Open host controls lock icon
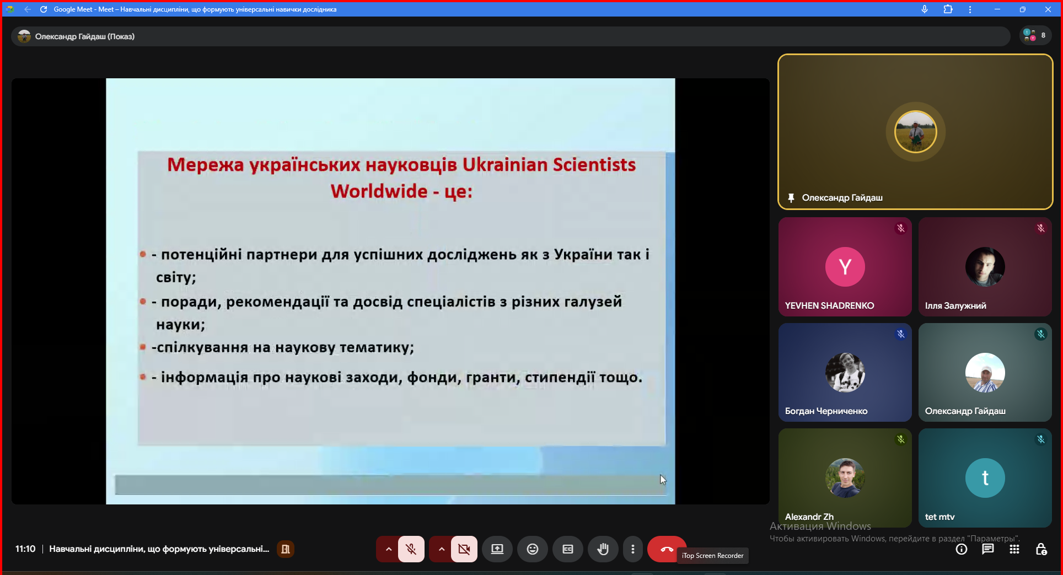Screen dimensions: 1063x575 [1041, 549]
